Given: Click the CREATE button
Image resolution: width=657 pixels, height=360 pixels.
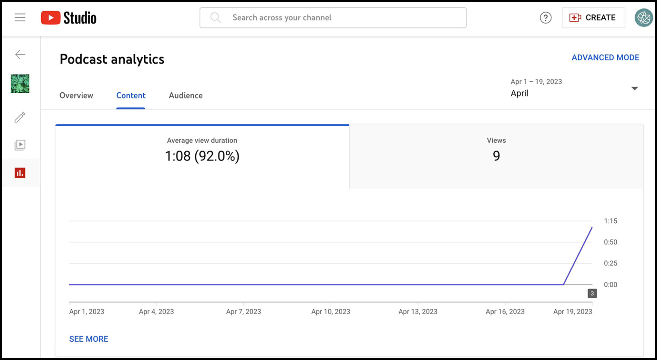Looking at the screenshot, I should pos(593,18).
